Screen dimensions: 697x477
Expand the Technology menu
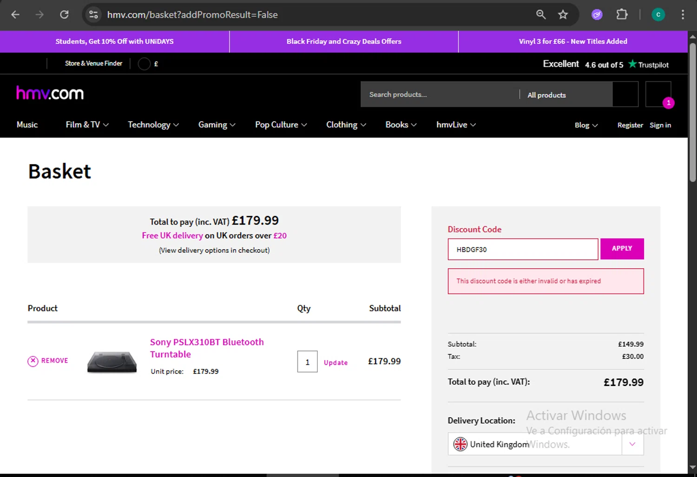[x=153, y=125]
